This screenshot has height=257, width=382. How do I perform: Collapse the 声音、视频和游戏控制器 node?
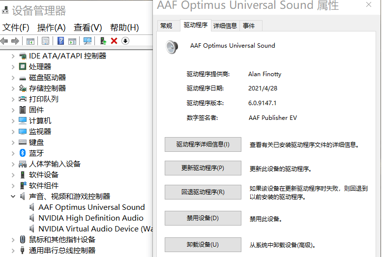pos(13,197)
